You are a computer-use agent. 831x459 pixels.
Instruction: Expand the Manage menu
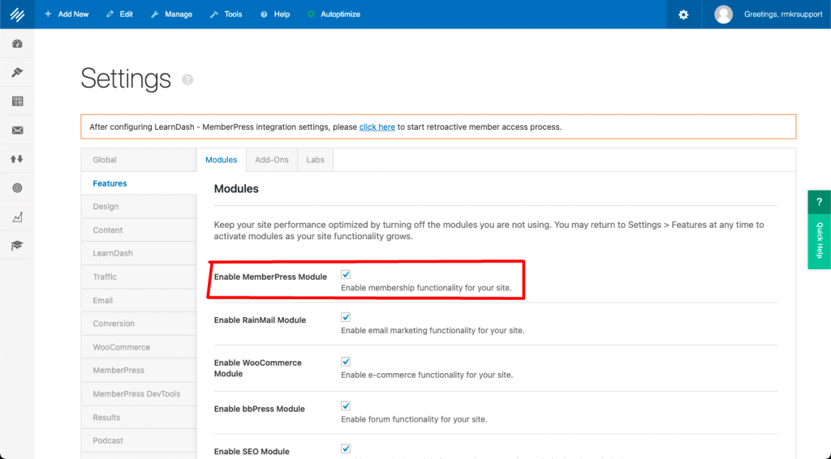(172, 15)
